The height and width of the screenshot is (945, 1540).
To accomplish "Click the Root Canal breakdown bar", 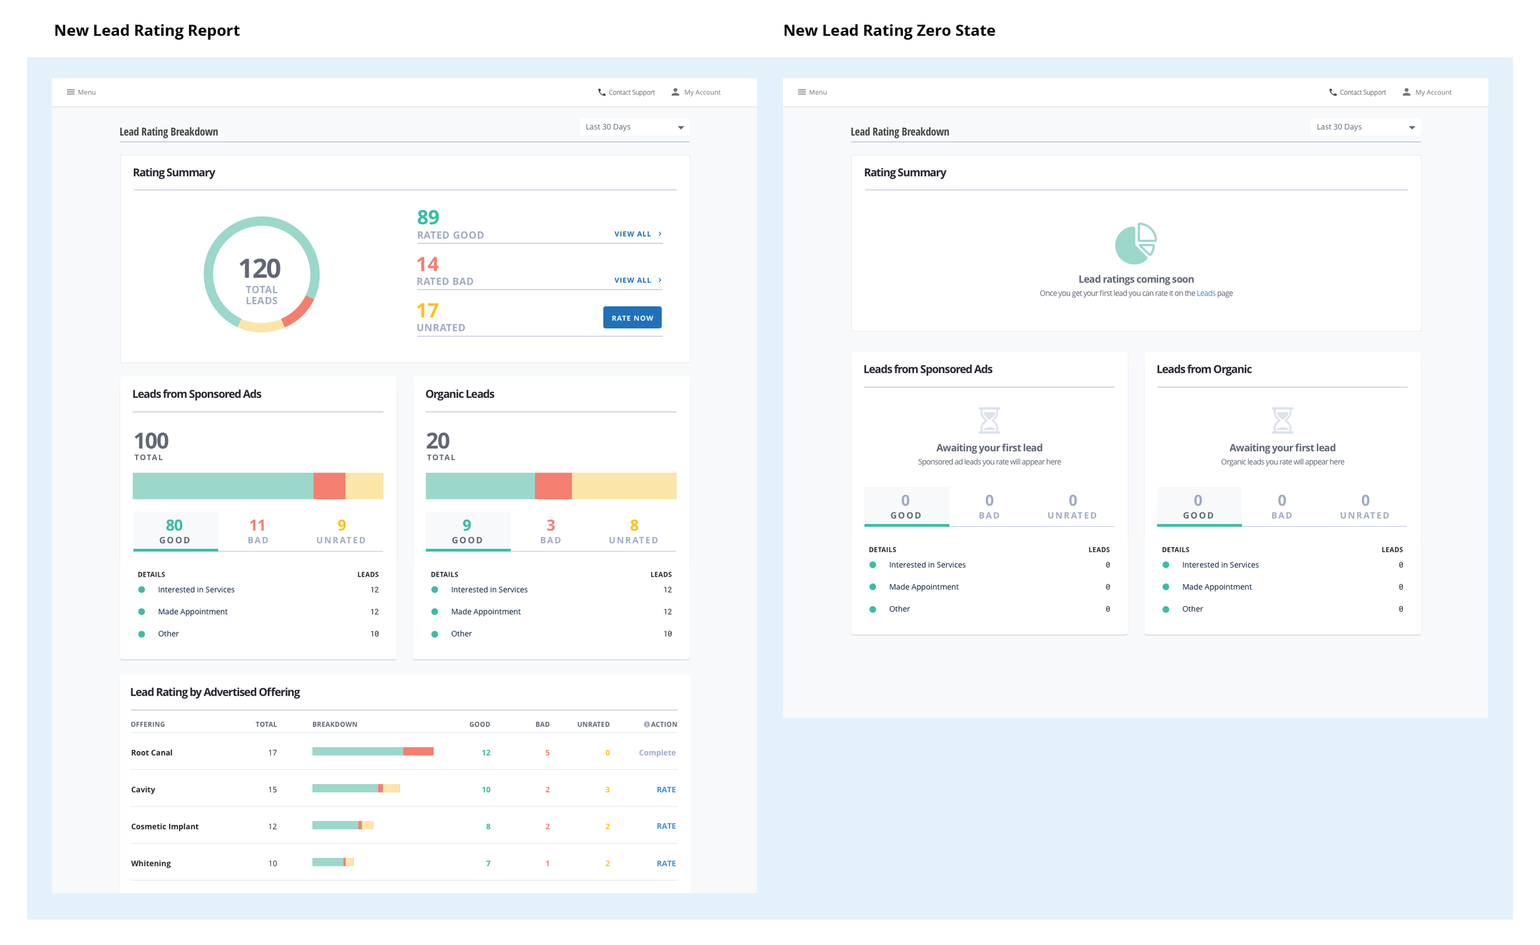I will click(373, 751).
